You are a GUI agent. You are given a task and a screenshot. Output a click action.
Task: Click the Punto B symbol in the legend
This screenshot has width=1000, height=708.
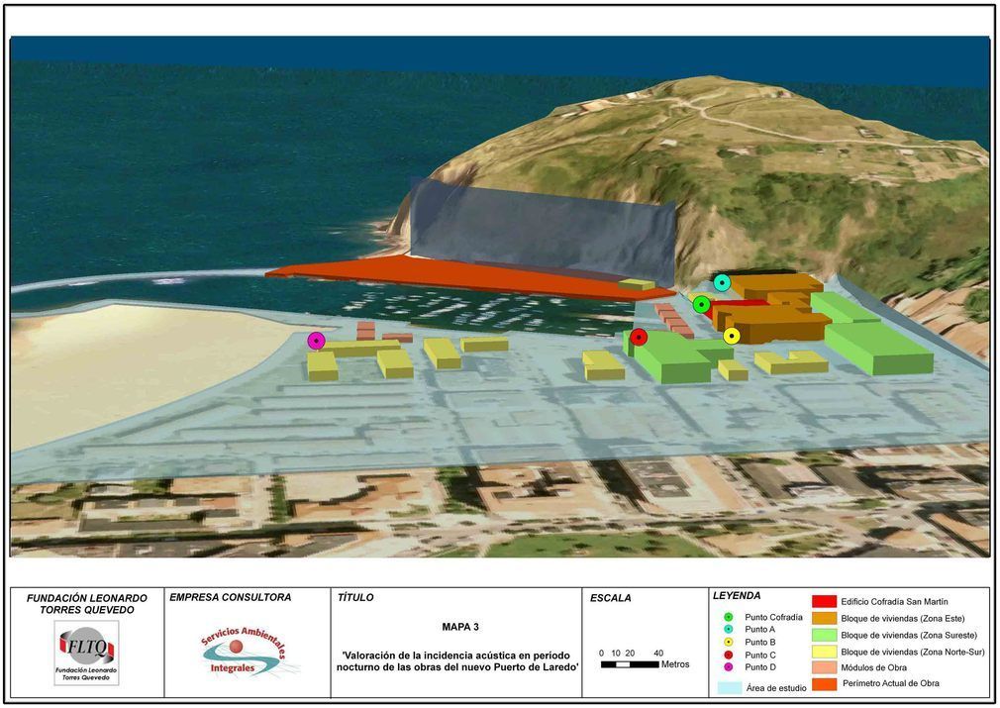[x=728, y=643]
